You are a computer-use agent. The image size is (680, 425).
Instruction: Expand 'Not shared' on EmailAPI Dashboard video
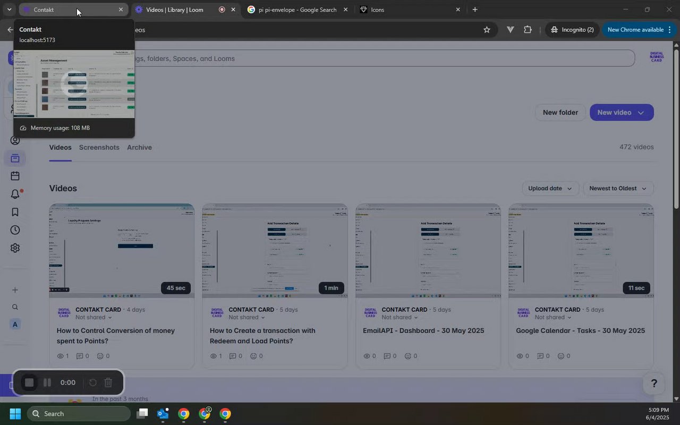[x=399, y=318]
